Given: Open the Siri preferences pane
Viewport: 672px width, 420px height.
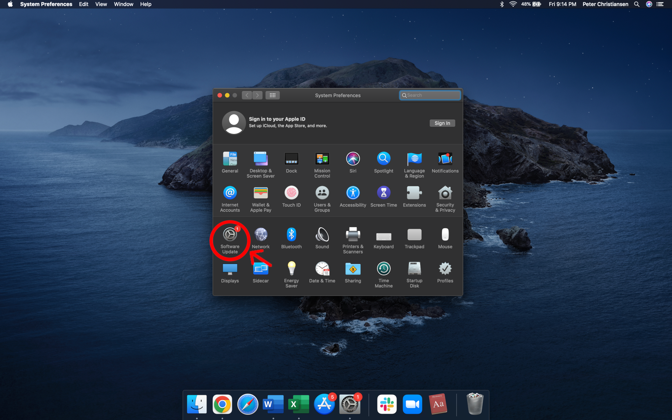Looking at the screenshot, I should click(x=353, y=162).
